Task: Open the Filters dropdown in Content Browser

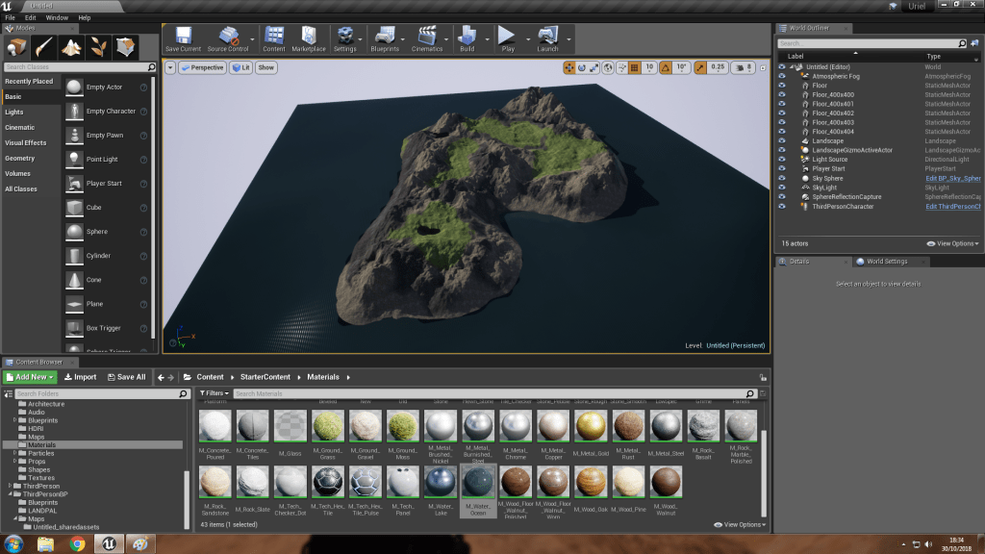Action: (214, 393)
